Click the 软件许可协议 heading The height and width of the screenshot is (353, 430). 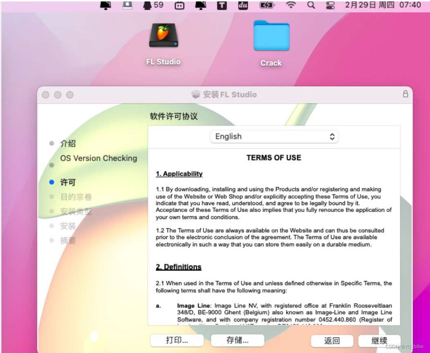click(x=174, y=116)
